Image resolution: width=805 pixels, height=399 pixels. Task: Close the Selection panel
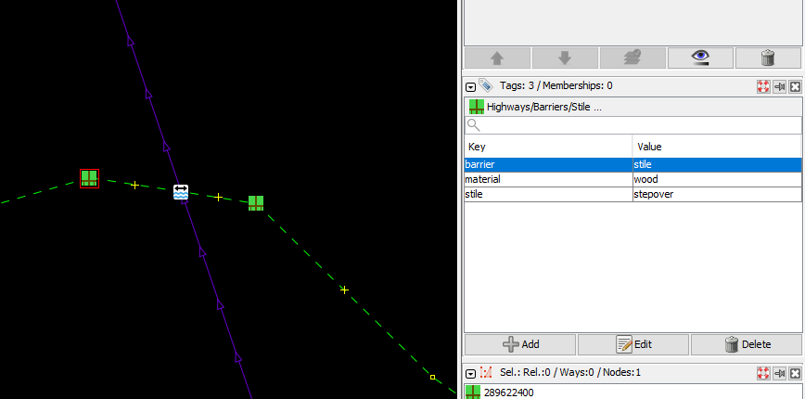pyautogui.click(x=795, y=373)
